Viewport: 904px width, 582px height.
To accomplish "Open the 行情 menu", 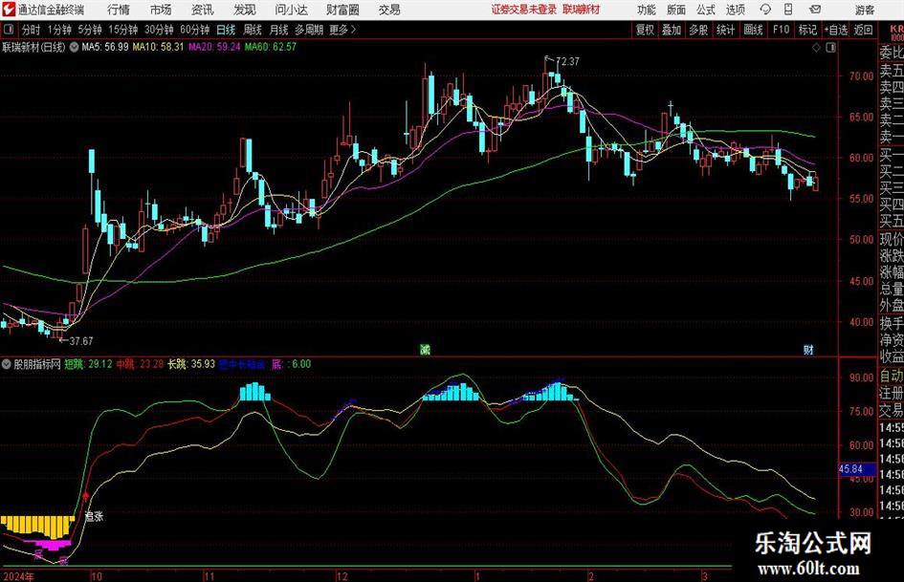I will point(119,10).
